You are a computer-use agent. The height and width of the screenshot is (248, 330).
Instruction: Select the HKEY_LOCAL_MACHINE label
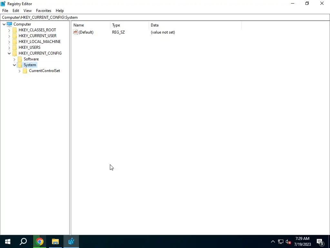(x=40, y=42)
